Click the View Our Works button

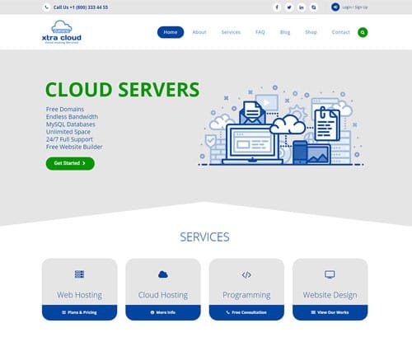pyautogui.click(x=330, y=312)
